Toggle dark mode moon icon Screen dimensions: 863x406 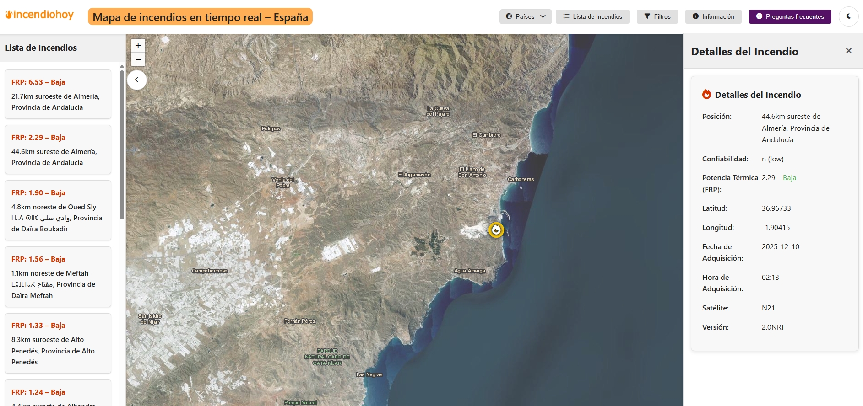848,16
